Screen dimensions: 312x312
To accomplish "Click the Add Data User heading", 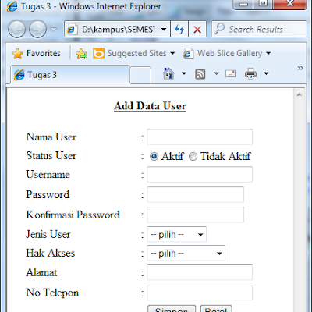I will coord(150,106).
